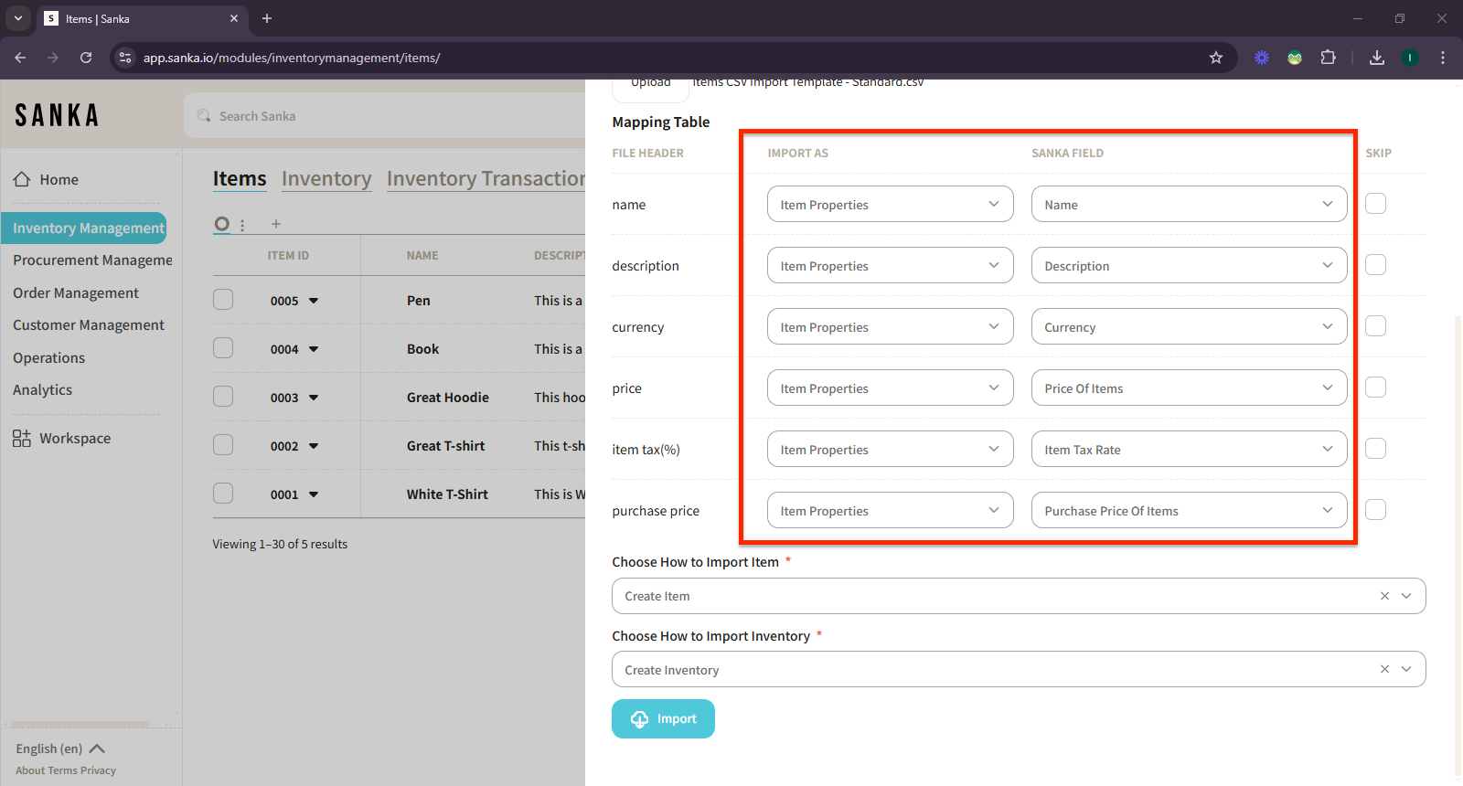Open the browser Downloads icon
Screen dimensions: 1463x786
[x=1377, y=58]
